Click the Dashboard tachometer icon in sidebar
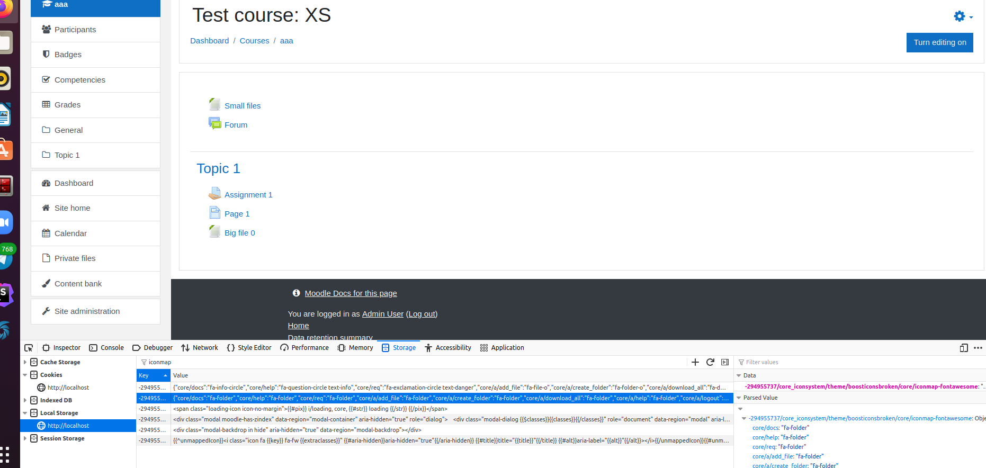Screen dimensions: 986x468 tap(46, 183)
